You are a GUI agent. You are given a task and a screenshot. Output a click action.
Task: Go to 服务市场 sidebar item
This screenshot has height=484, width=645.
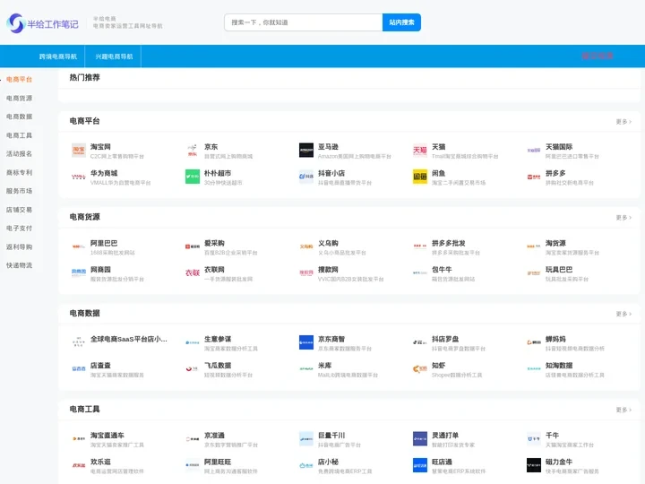19,192
